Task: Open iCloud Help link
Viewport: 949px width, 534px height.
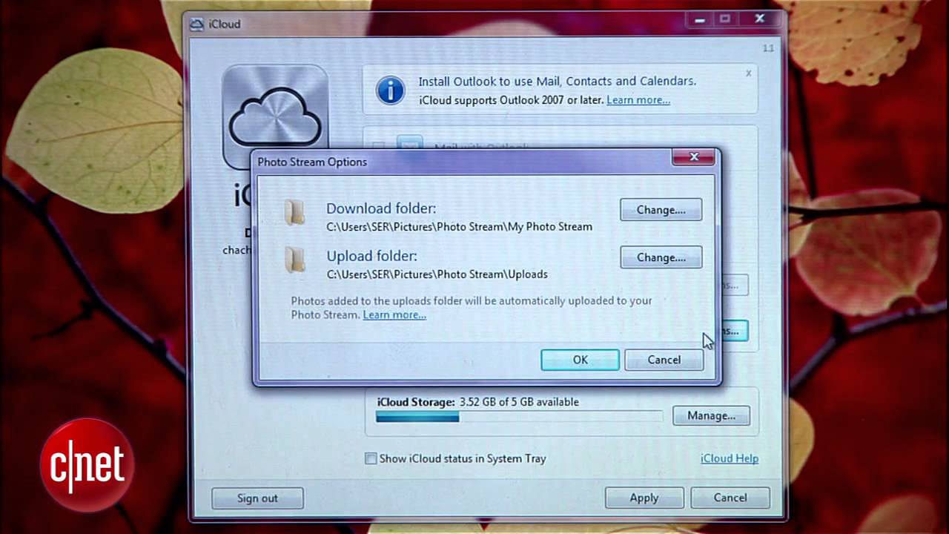Action: coord(730,458)
